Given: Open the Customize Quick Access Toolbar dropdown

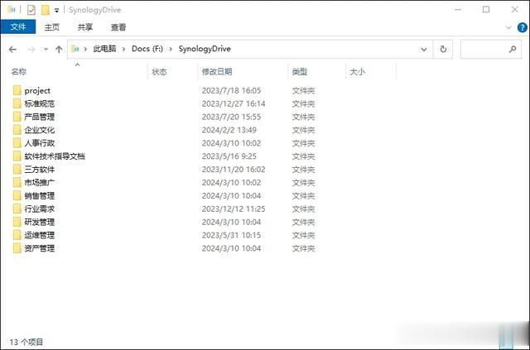Looking at the screenshot, I should tap(57, 11).
